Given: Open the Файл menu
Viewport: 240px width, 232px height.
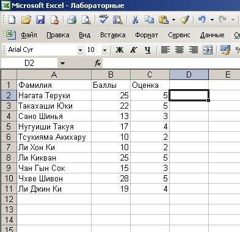Looking at the screenshot, I should click(x=29, y=35).
